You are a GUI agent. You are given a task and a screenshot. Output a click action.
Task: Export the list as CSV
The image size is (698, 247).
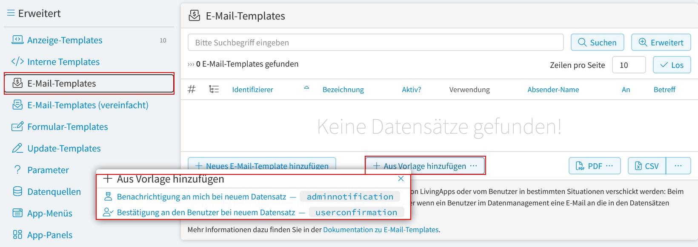click(x=647, y=166)
